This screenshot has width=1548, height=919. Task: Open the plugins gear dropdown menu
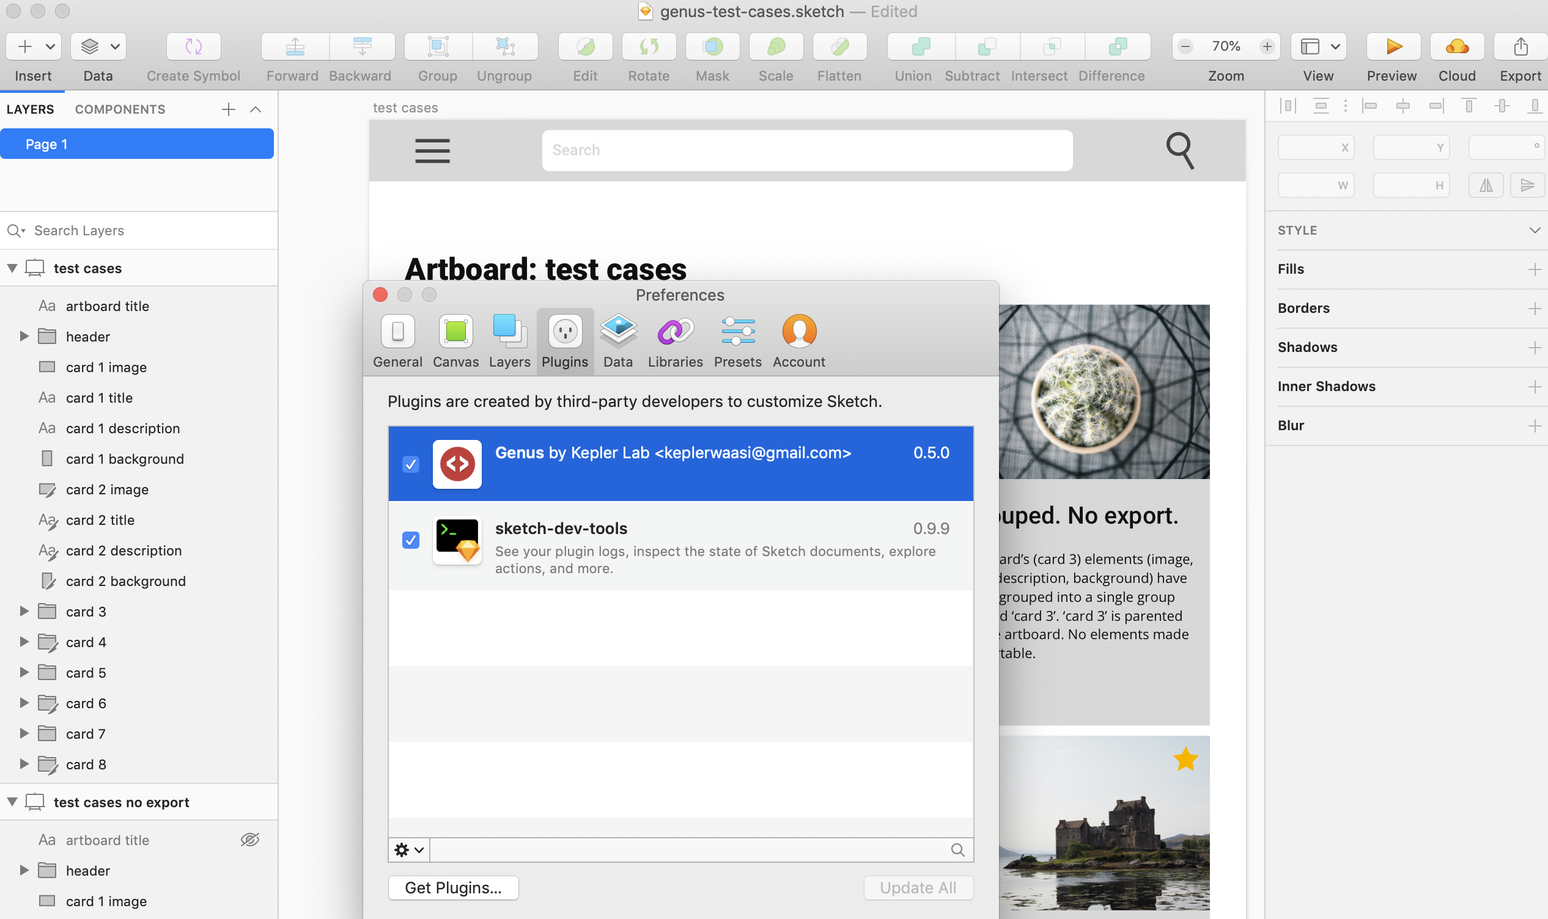(x=409, y=849)
